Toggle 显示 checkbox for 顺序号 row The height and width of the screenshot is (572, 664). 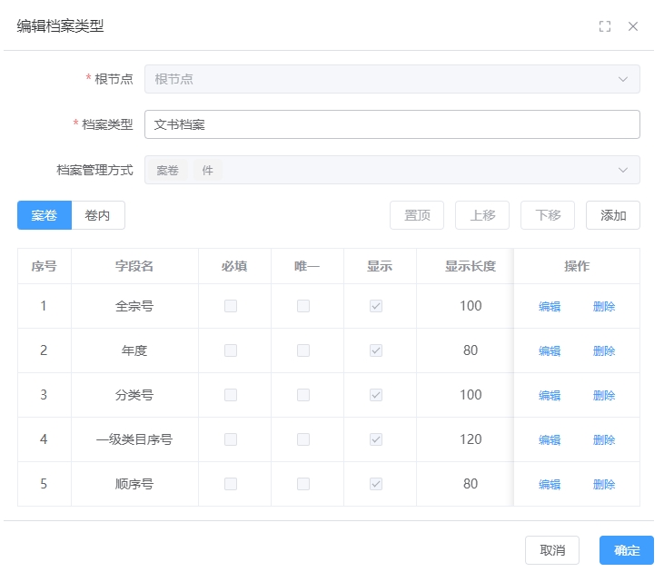tap(376, 484)
